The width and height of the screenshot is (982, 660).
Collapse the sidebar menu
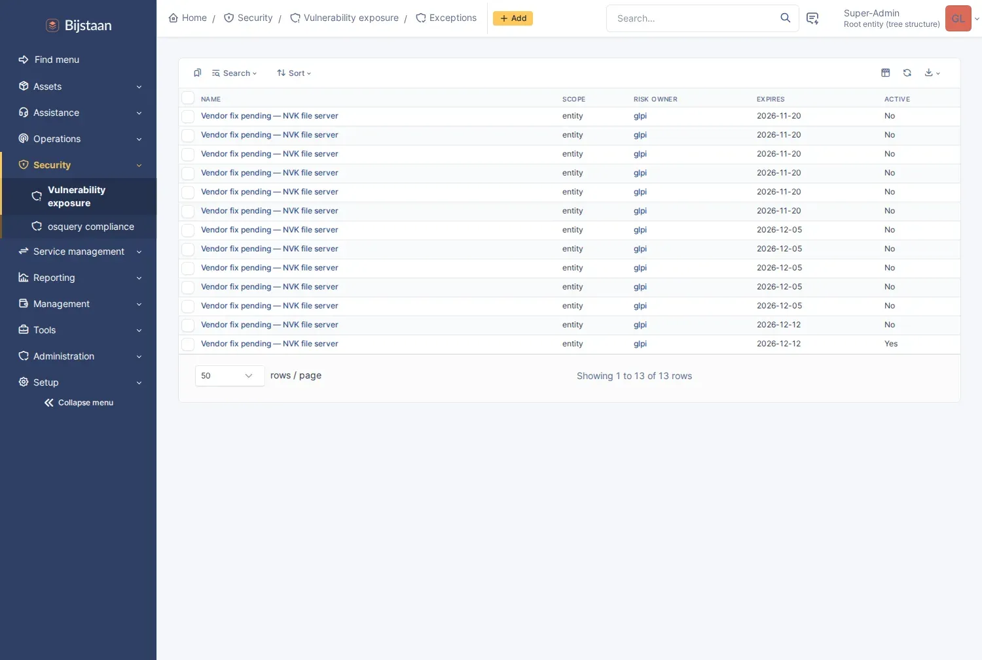click(79, 403)
